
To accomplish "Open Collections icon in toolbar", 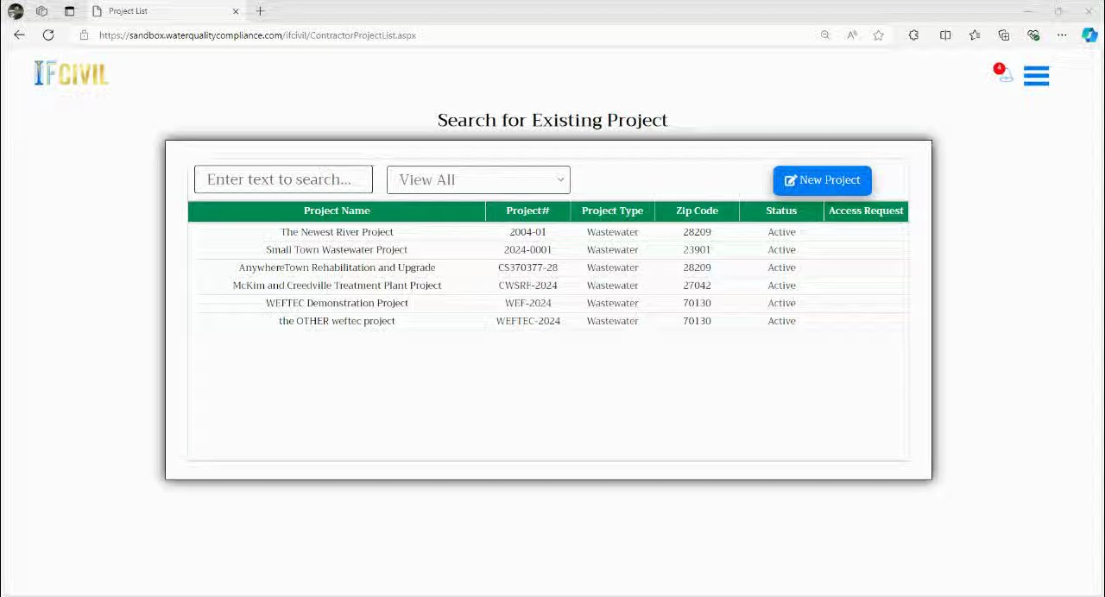I will pos(1003,35).
